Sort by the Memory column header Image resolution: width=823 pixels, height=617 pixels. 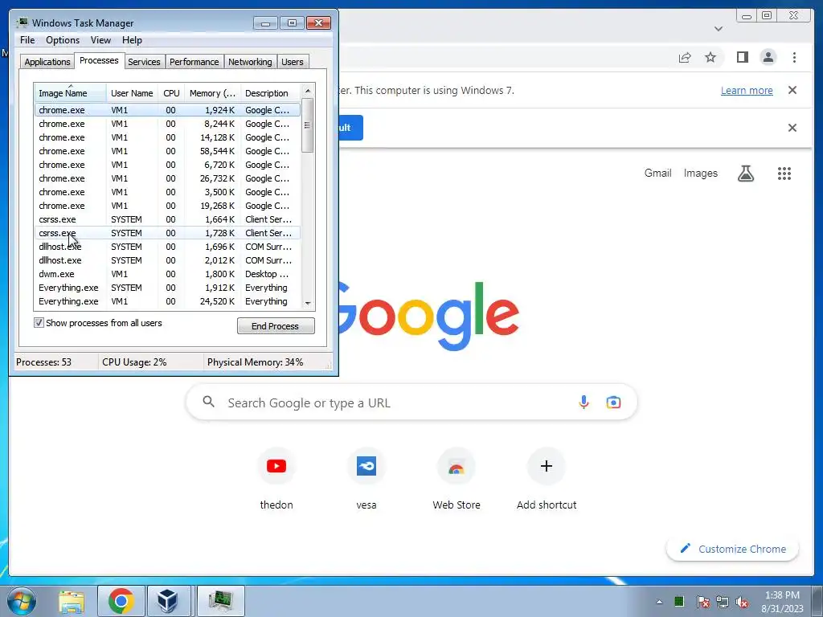coord(212,93)
